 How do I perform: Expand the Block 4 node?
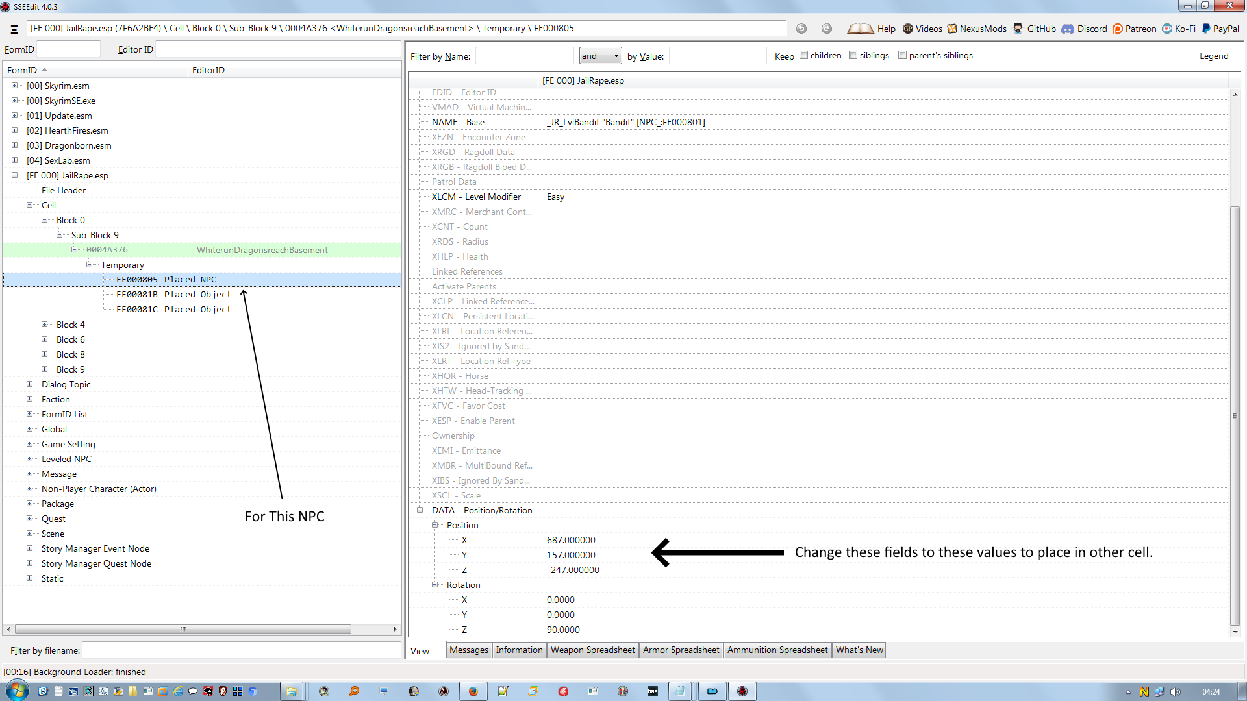click(44, 325)
